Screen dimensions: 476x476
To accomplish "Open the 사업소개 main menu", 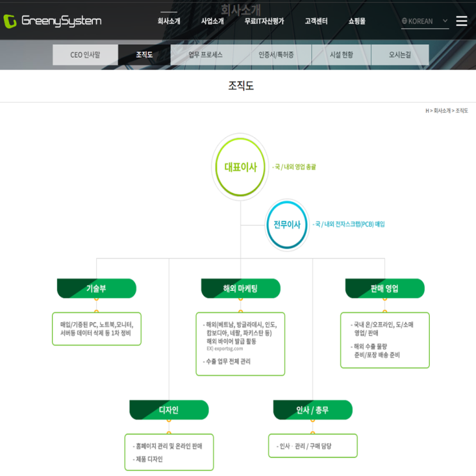I will coord(213,21).
